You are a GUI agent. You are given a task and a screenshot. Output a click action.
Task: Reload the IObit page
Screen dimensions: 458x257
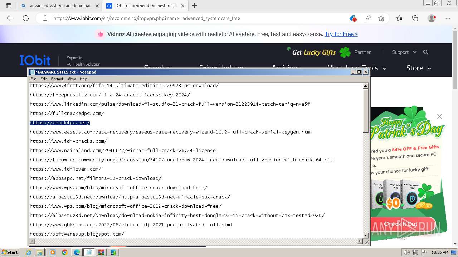click(x=26, y=18)
